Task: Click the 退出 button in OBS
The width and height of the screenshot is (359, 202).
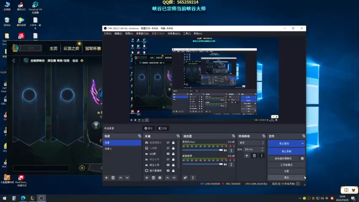Action: (286, 177)
